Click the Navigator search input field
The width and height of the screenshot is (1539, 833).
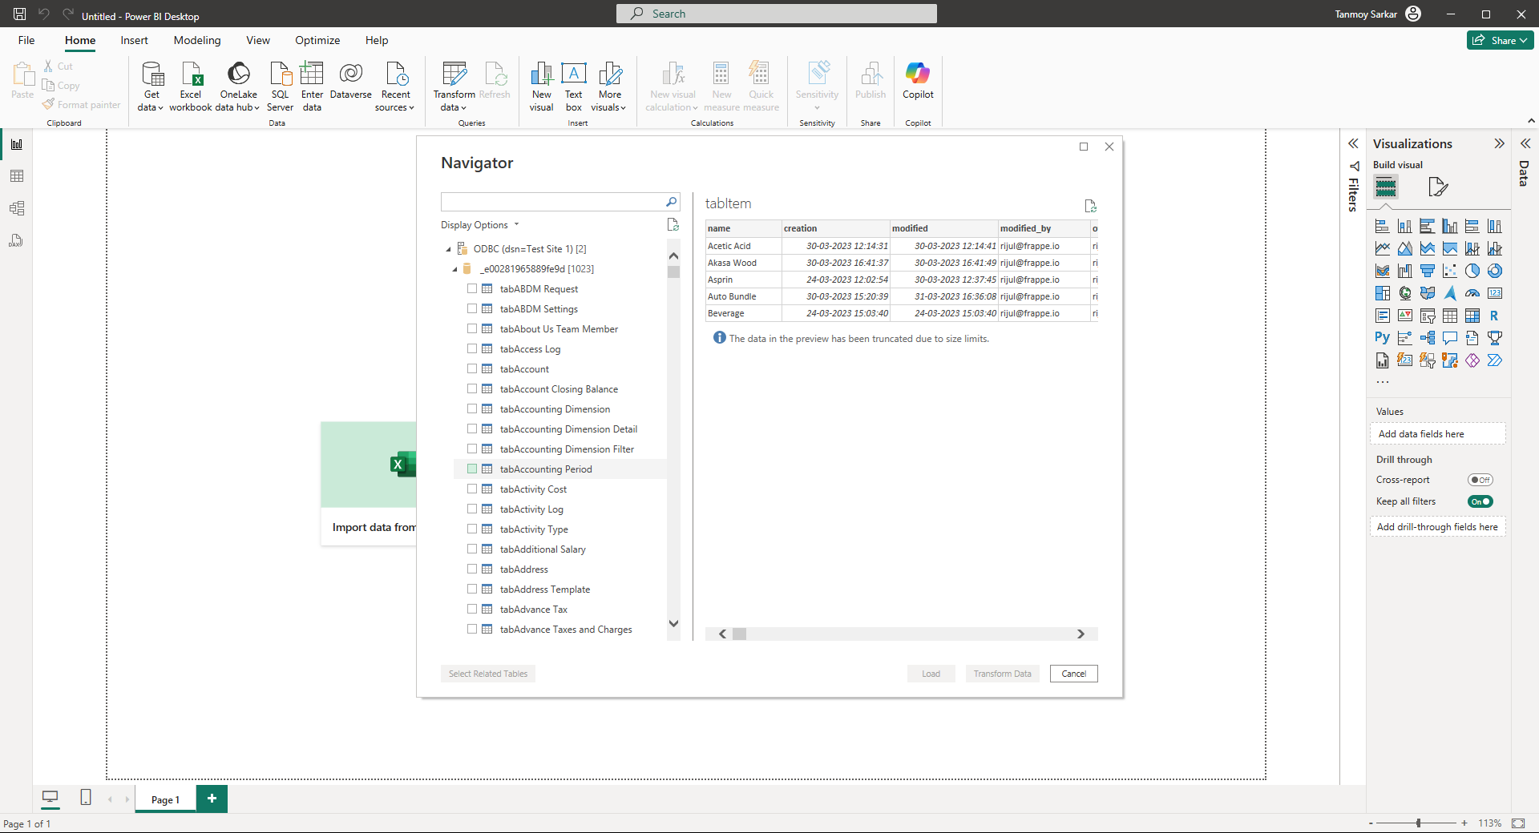[553, 202]
